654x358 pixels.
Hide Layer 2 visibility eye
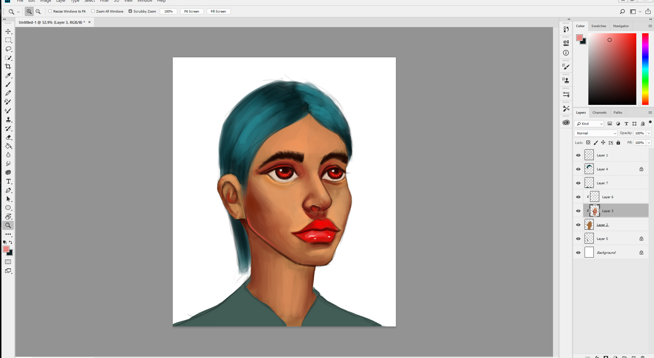[x=578, y=225]
